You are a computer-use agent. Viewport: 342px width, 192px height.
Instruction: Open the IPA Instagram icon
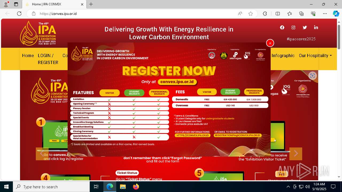[293, 27]
